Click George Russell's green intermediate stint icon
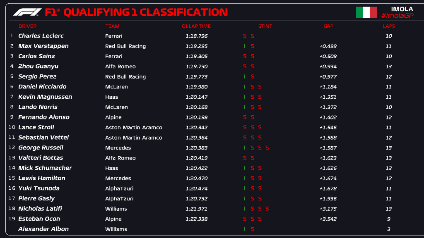This screenshot has width=424, height=238. pyautogui.click(x=245, y=148)
